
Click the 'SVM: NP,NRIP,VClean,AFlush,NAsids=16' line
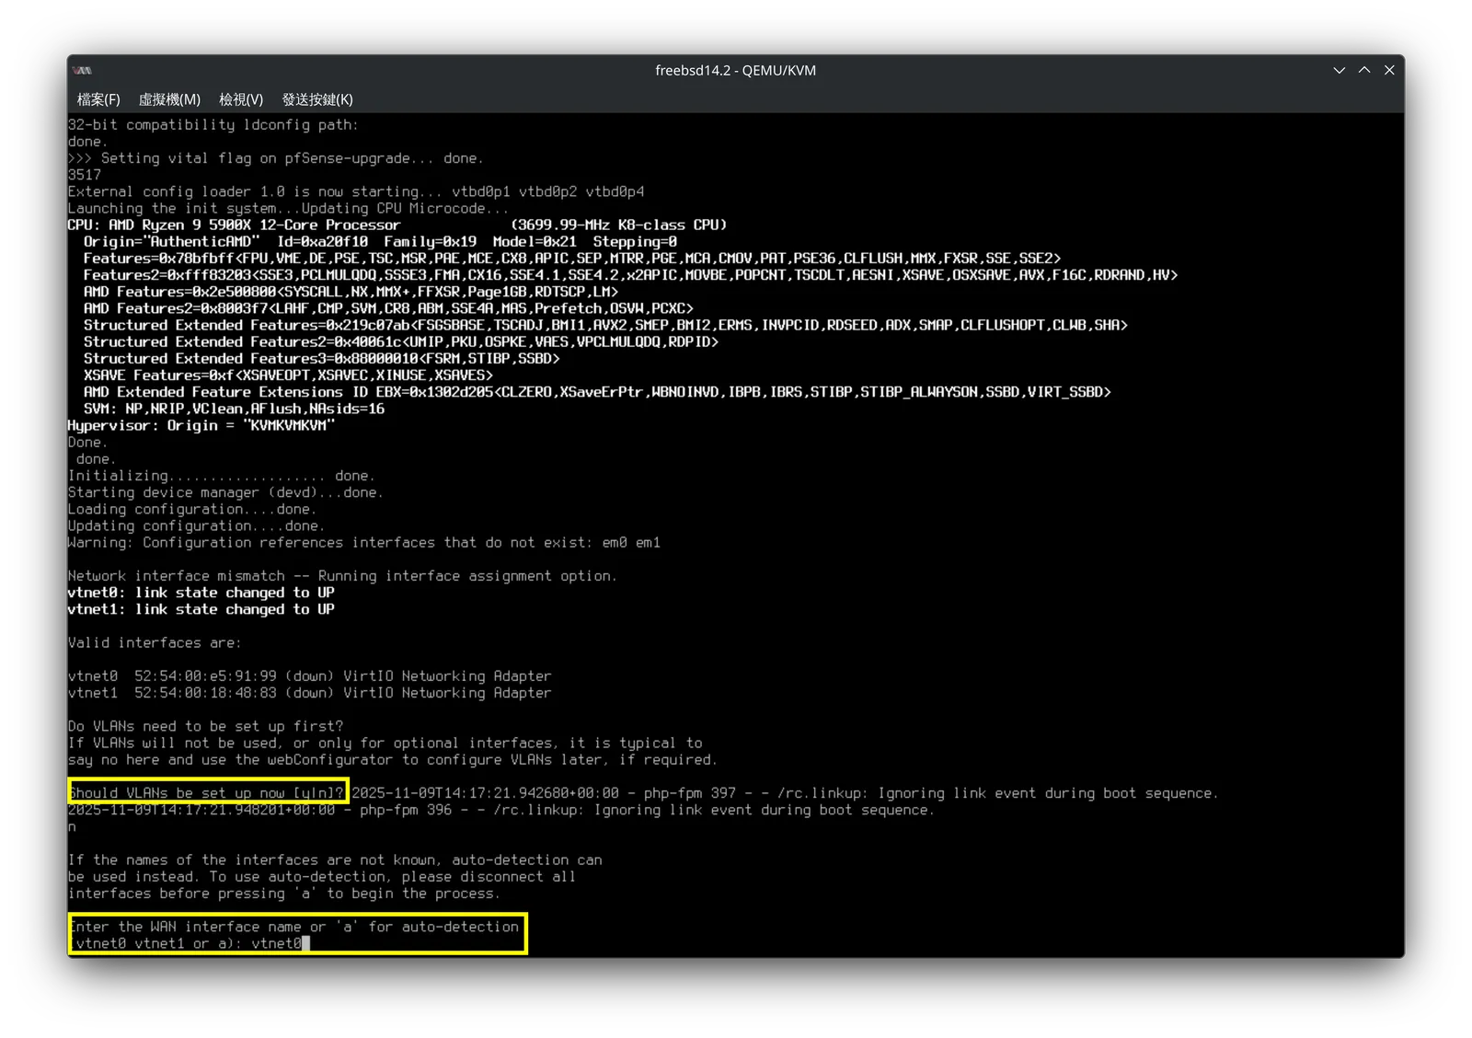coord(234,409)
